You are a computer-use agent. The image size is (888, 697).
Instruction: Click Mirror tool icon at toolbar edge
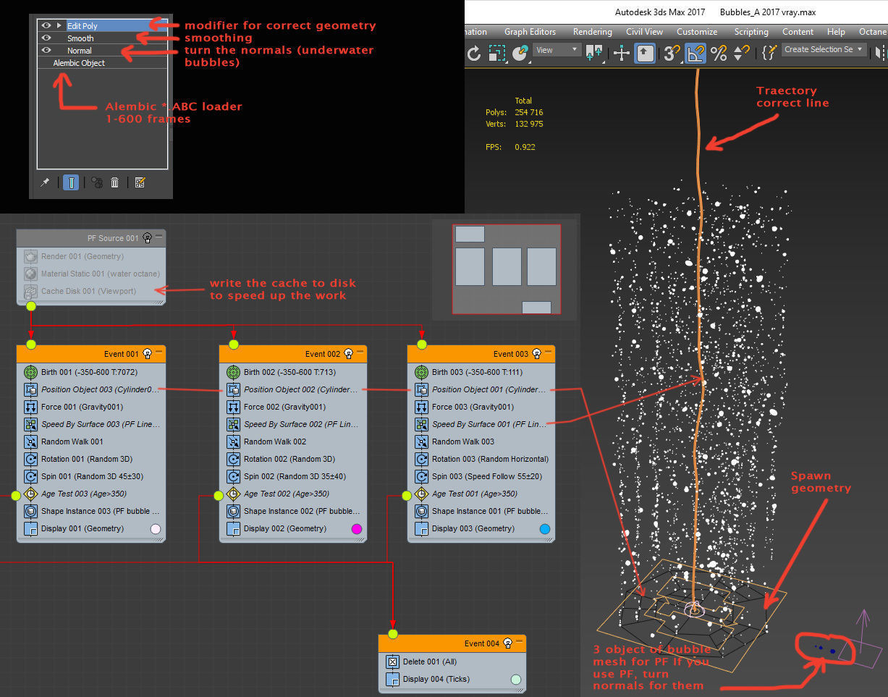click(881, 53)
